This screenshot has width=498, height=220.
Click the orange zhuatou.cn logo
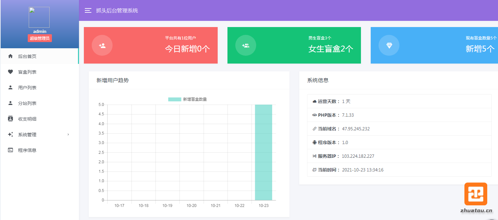click(476, 194)
